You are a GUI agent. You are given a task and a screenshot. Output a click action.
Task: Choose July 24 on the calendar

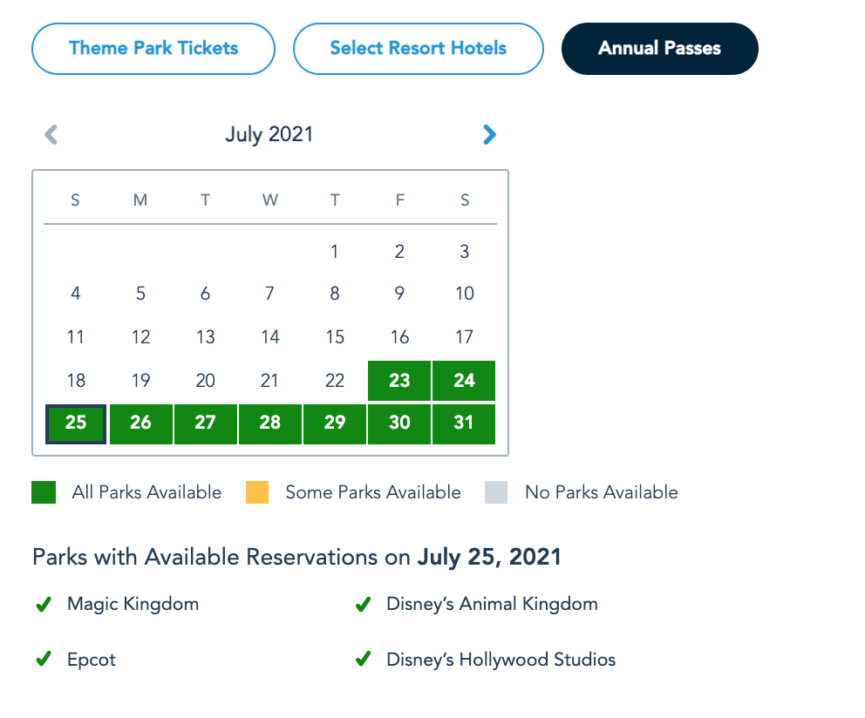coord(464,380)
